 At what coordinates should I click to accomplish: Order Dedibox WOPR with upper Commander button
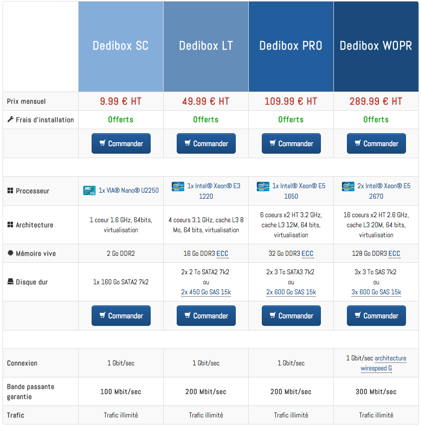tap(376, 144)
